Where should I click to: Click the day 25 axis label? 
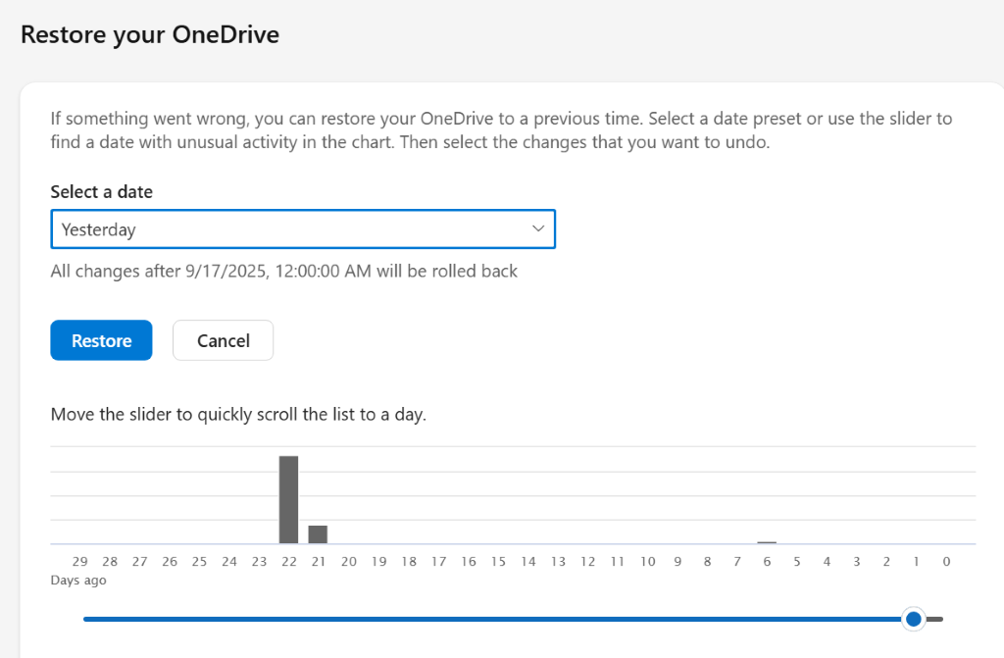click(199, 562)
